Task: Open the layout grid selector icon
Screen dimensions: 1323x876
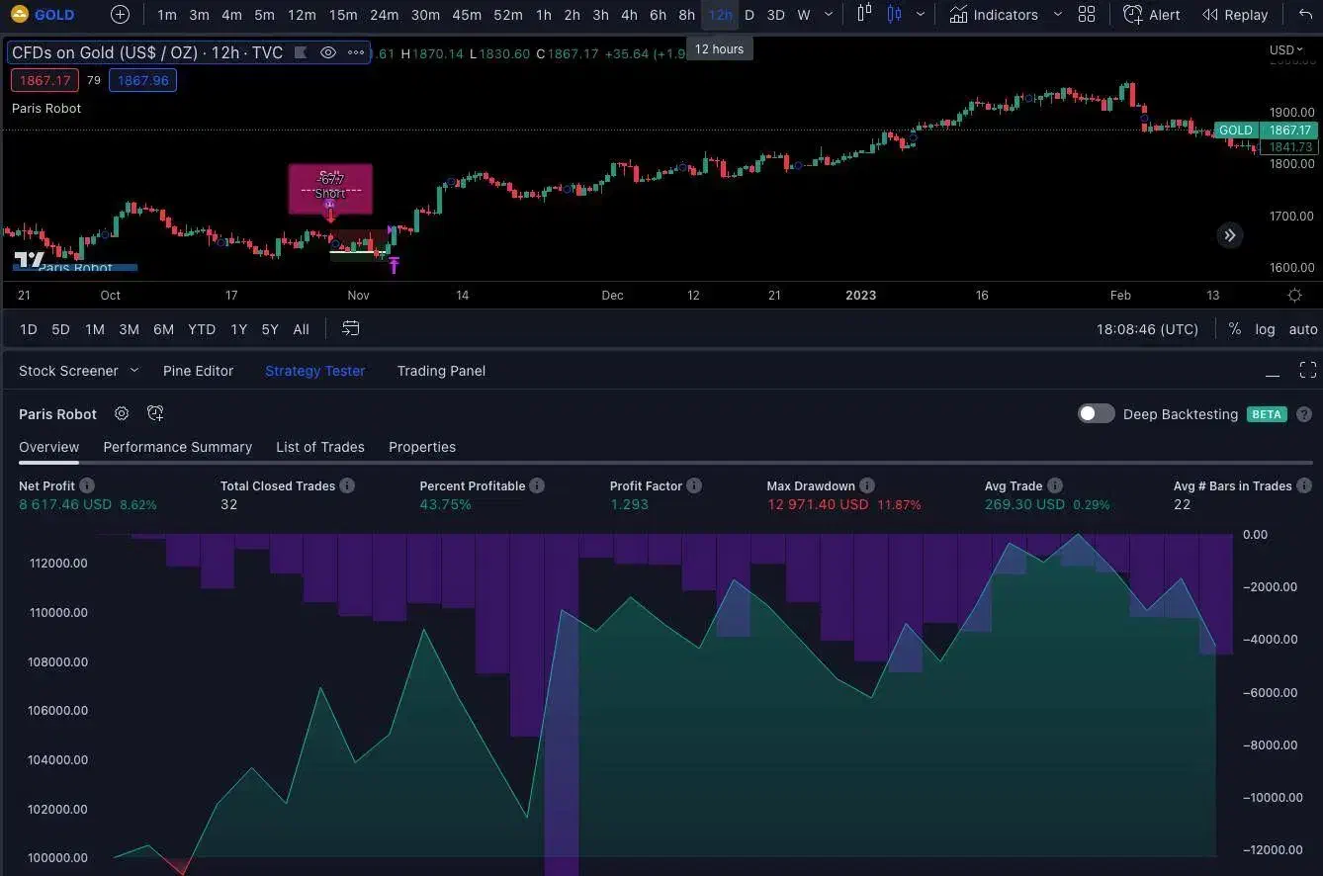Action: [1087, 15]
